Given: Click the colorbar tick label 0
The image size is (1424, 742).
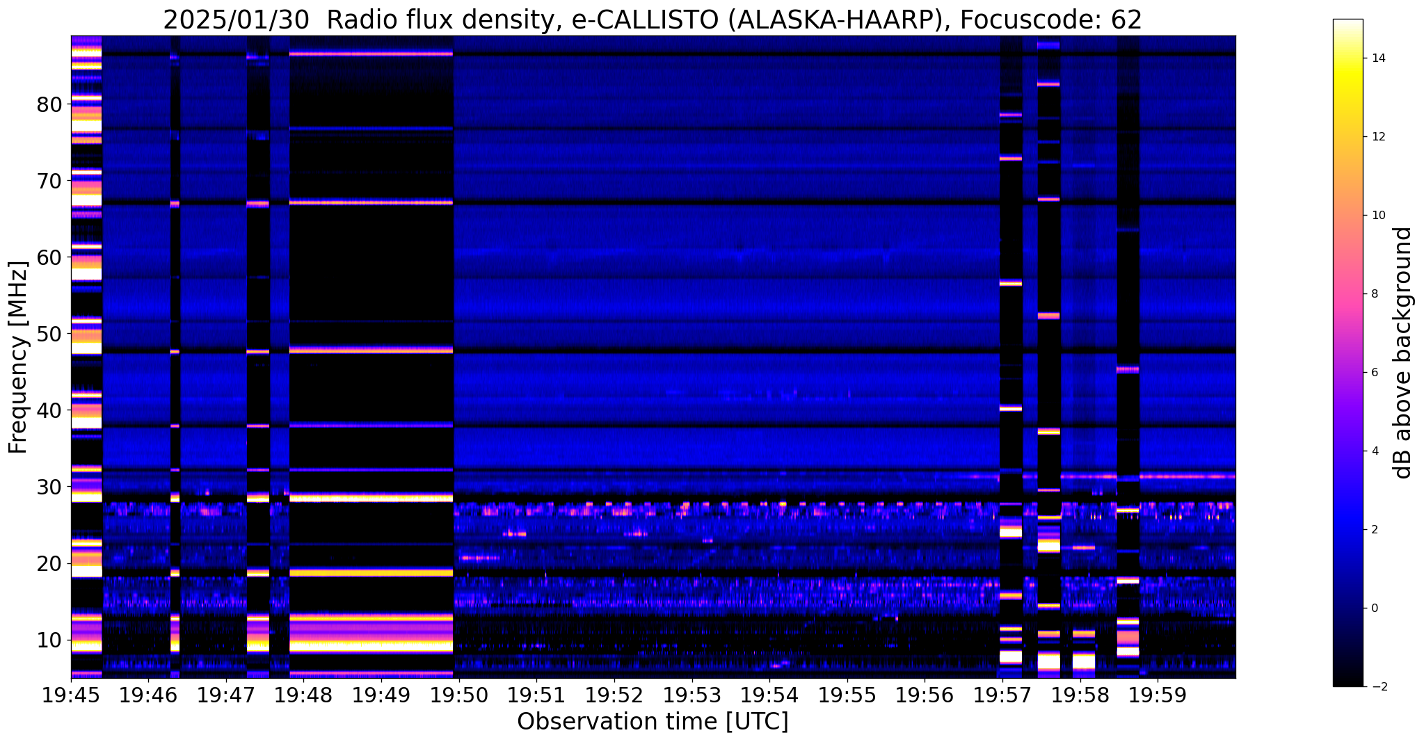Looking at the screenshot, I should coord(1374,608).
